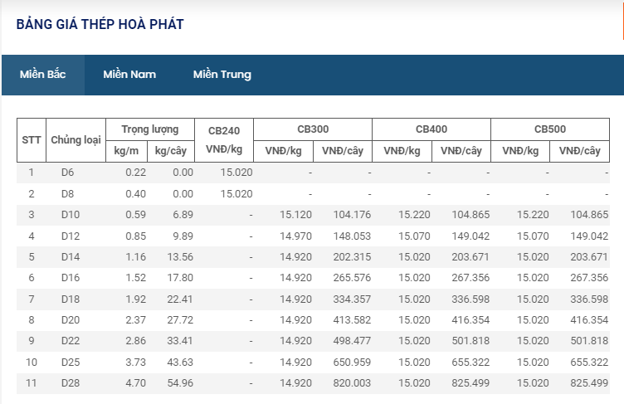The image size is (624, 404).
Task: Switch to the Miền Nam tab
Action: tap(129, 75)
